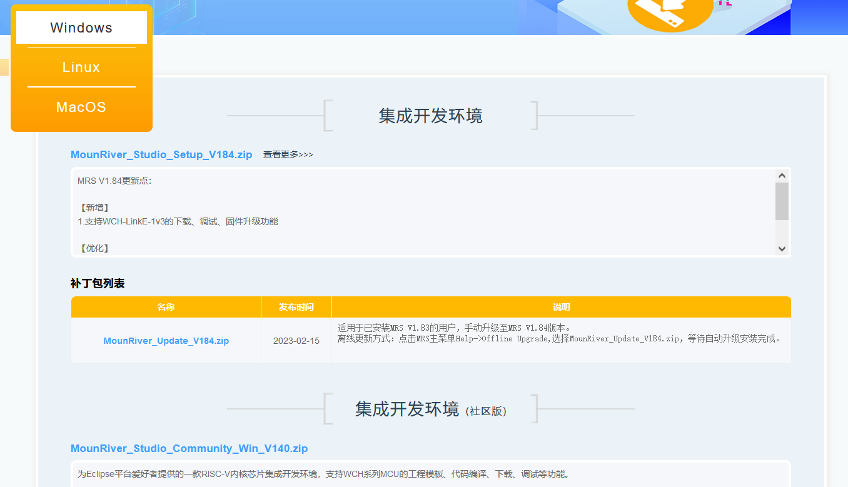This screenshot has height=487, width=848.
Task: Click the MRS V1.84更新点 text
Action: tap(114, 181)
